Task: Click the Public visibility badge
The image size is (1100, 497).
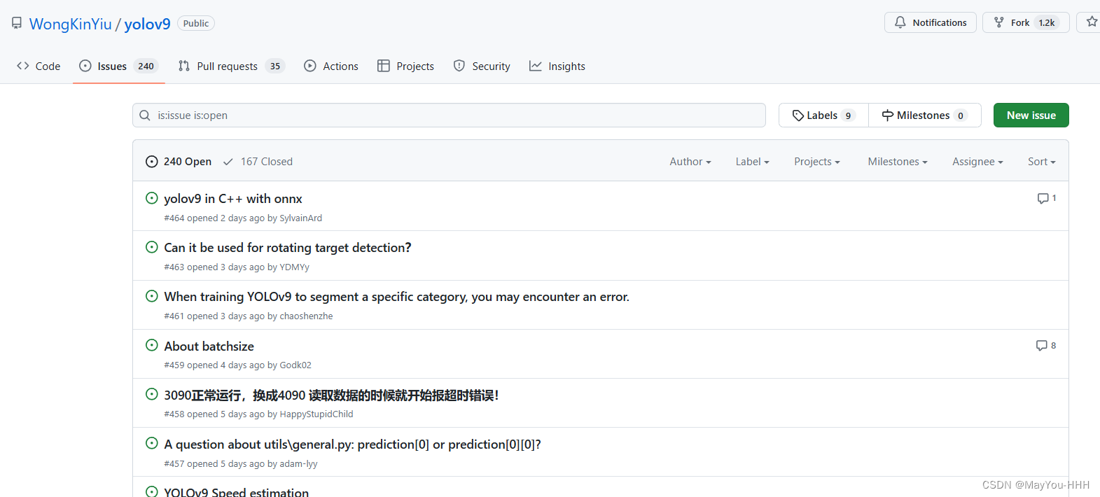Action: [196, 23]
